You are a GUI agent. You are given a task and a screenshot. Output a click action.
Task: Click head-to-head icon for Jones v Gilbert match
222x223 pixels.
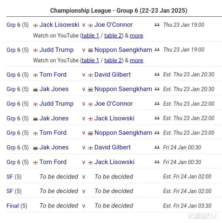157,148
